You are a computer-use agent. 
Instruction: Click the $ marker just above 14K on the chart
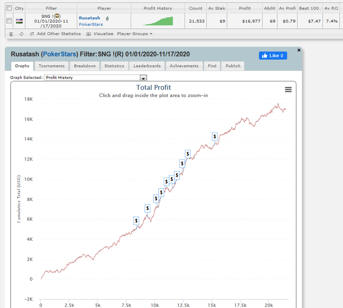[x=215, y=137]
